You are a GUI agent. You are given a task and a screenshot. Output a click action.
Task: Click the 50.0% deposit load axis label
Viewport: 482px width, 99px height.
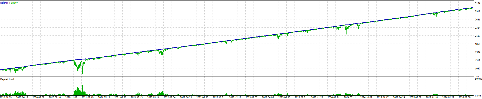pyautogui.click(x=478, y=79)
